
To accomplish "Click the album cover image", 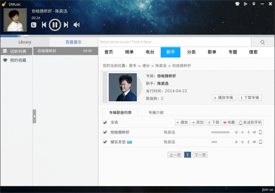I will point(123,87).
